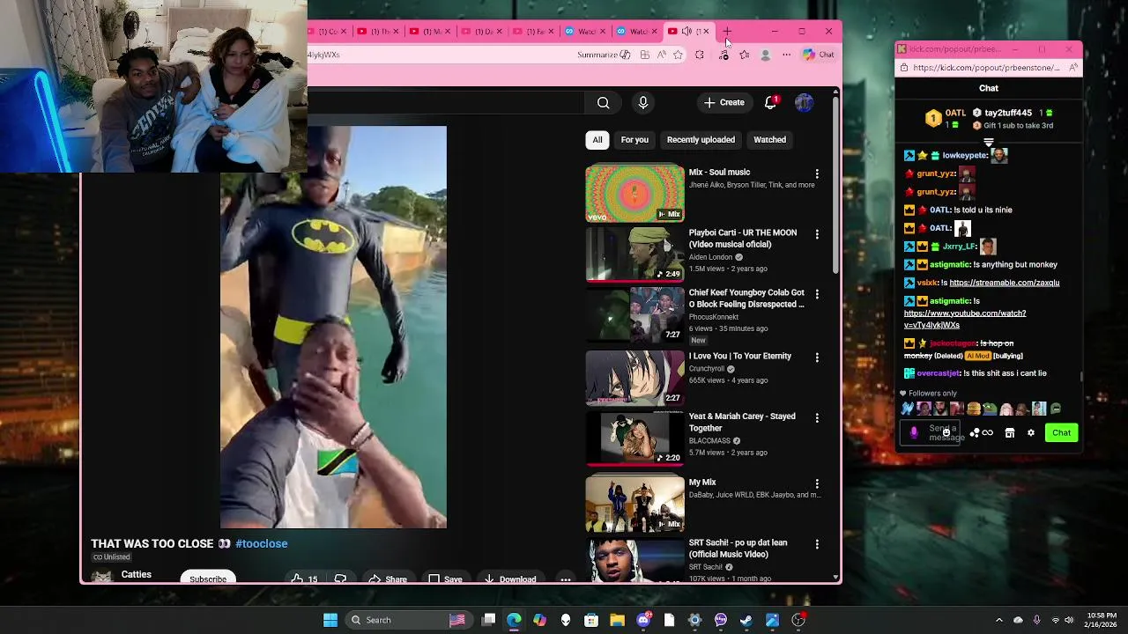Open more actions ellipsis below video
1128x634 pixels.
point(566,579)
